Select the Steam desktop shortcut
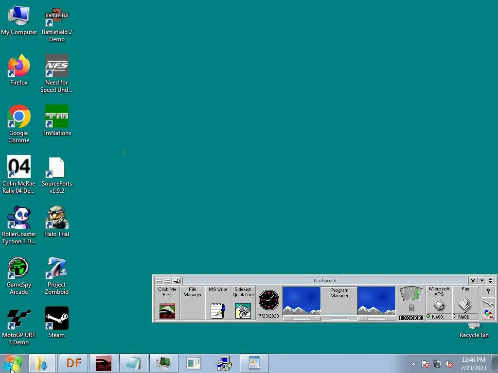The height and width of the screenshot is (373, 498). 56,322
